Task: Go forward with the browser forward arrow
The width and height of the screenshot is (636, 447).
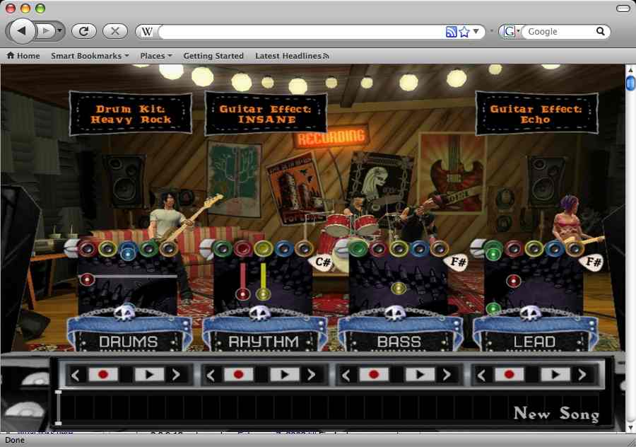Action: pos(46,31)
